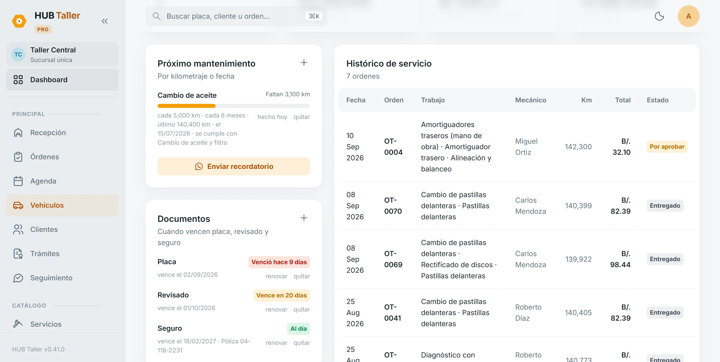Viewport: 720px width, 362px height.
Task: Open order OT-0004
Action: click(393, 147)
